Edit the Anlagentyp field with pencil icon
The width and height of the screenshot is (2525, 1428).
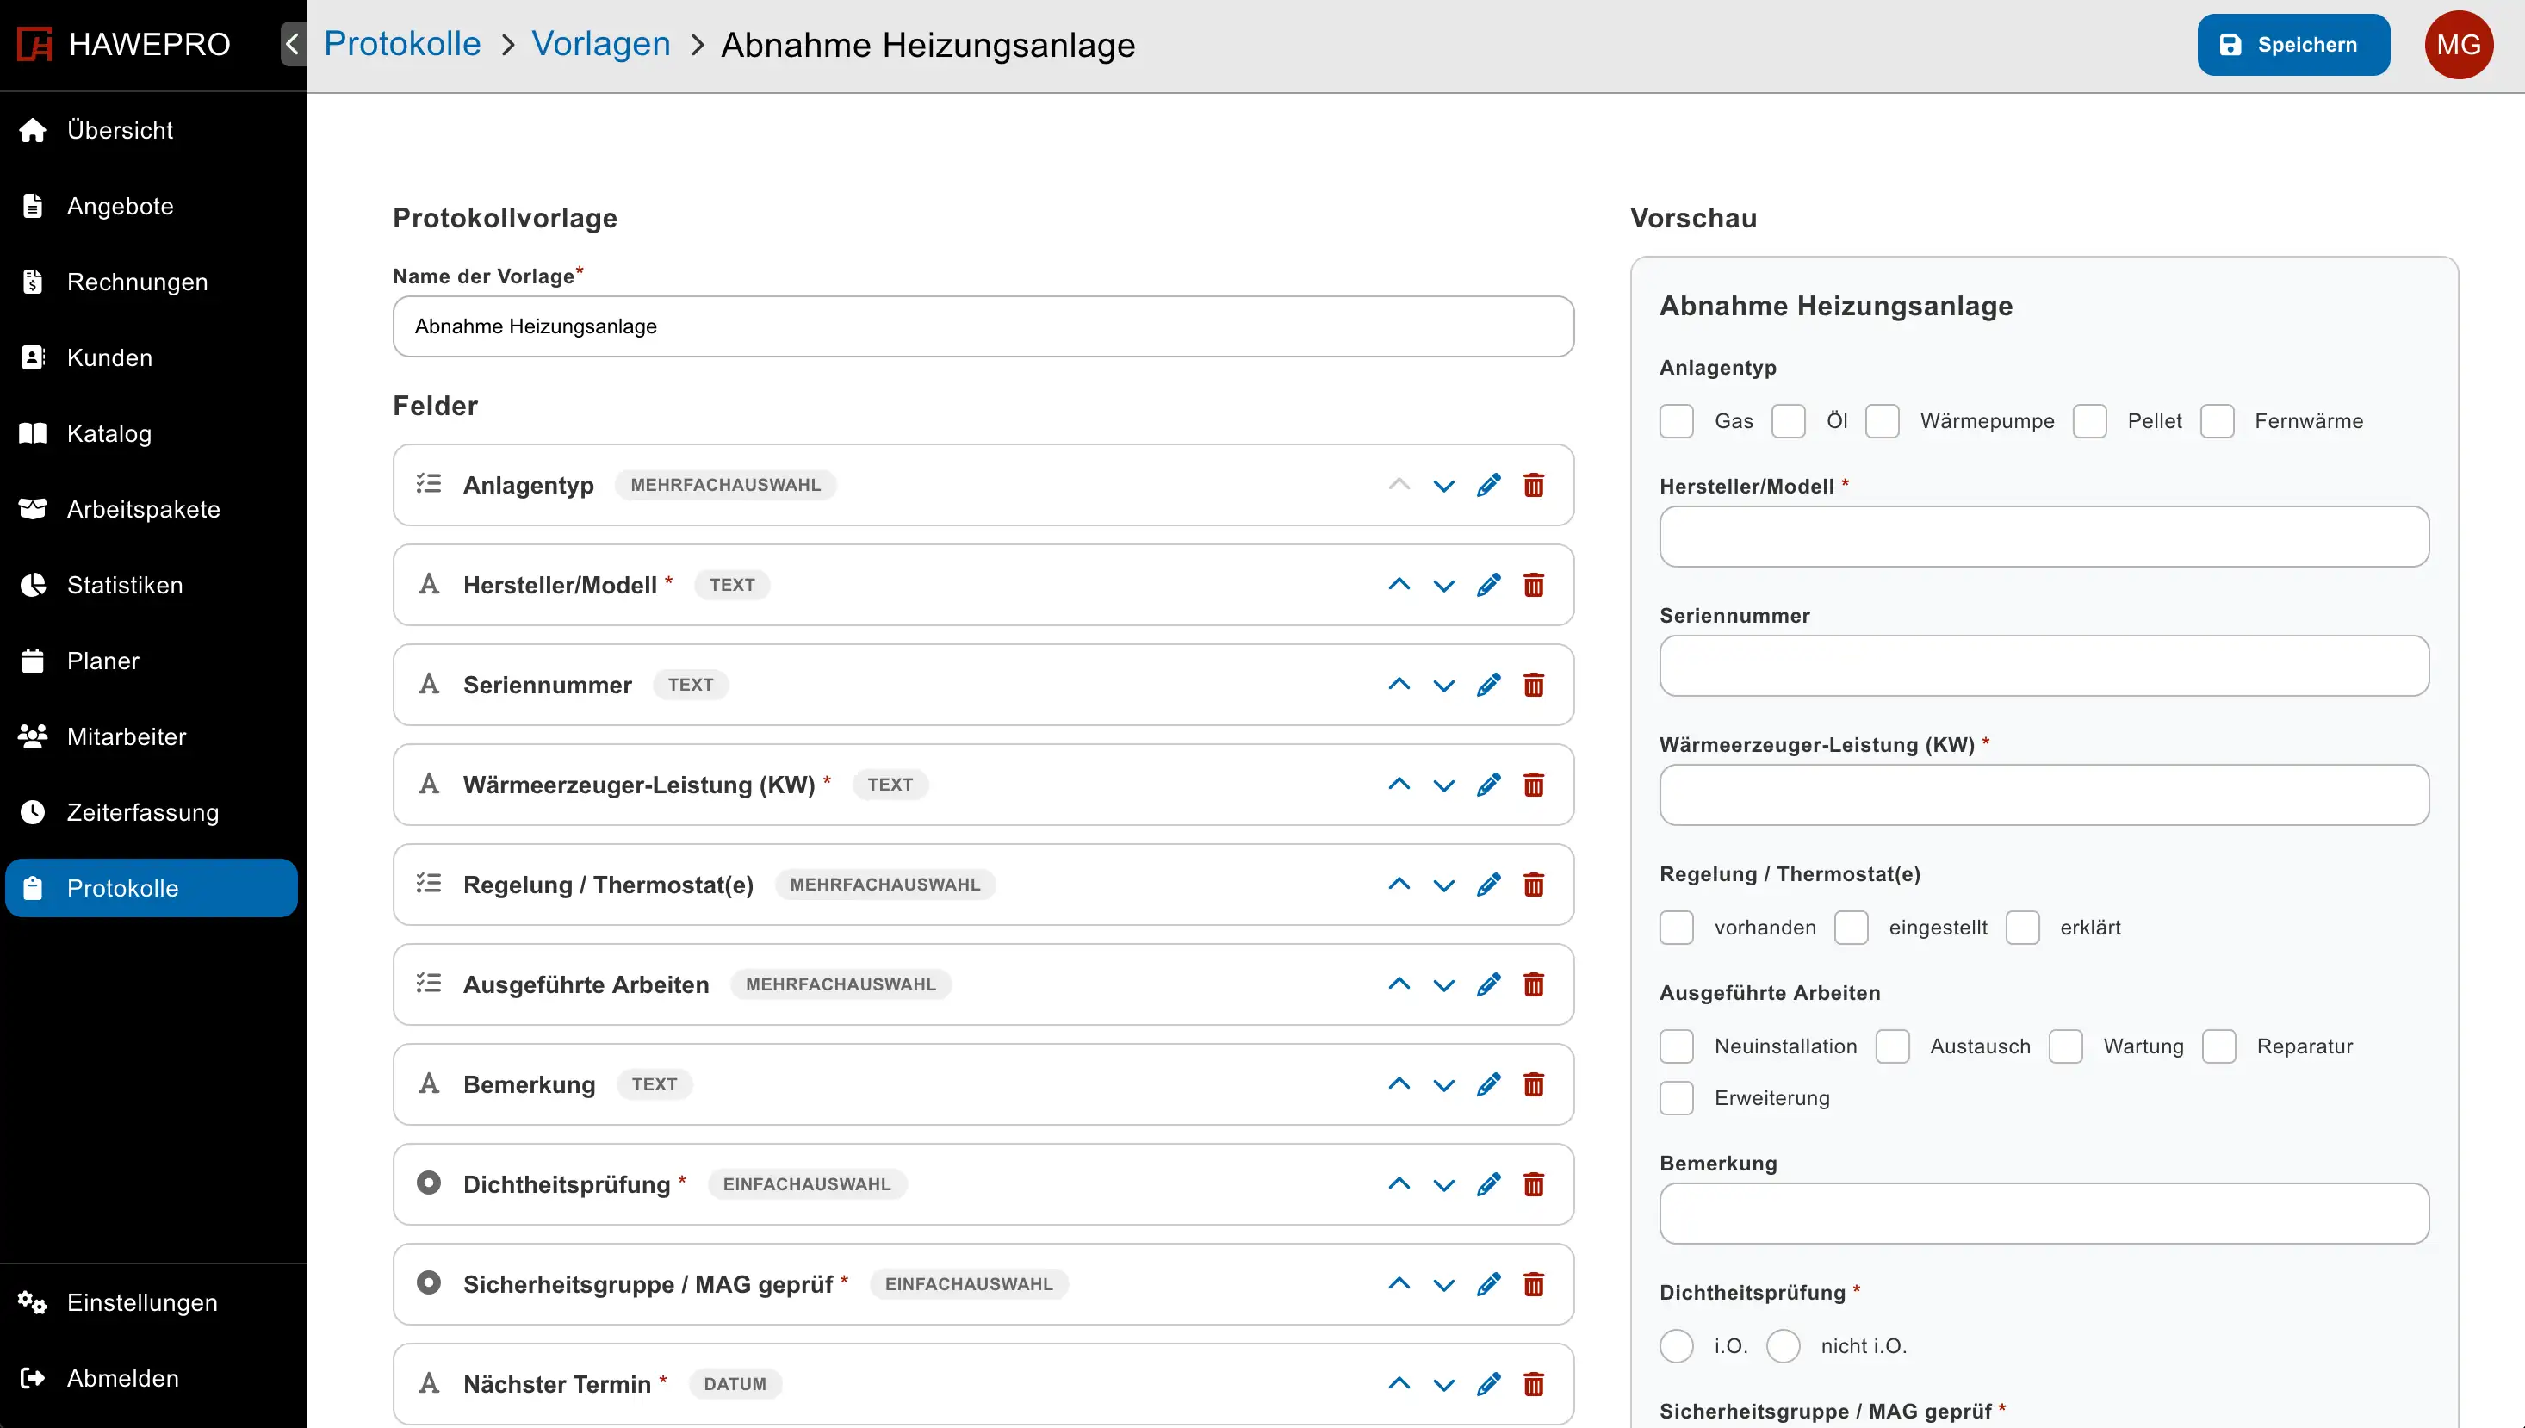pyautogui.click(x=1487, y=486)
